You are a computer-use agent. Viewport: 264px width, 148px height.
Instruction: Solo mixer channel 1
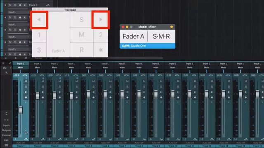[x=26, y=87]
